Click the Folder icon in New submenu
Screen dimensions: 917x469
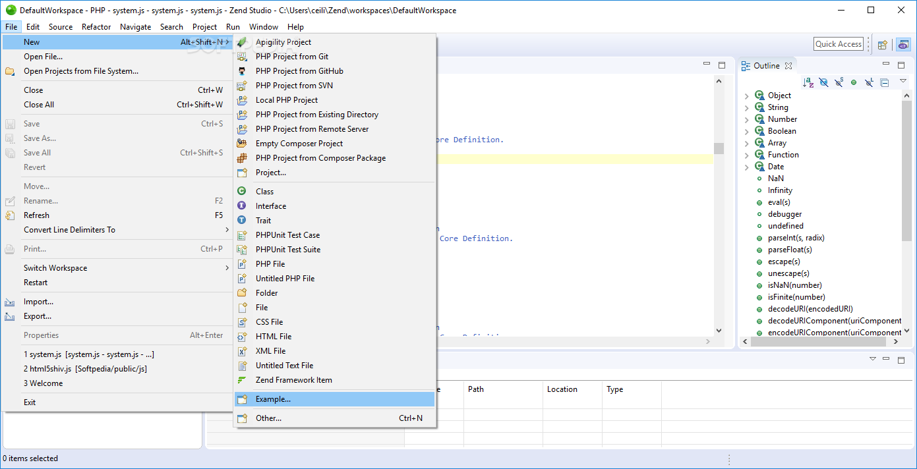[x=242, y=293]
